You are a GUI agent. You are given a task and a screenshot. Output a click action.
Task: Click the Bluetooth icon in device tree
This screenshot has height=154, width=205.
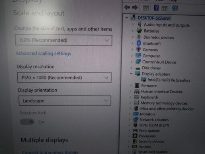[x=139, y=43]
